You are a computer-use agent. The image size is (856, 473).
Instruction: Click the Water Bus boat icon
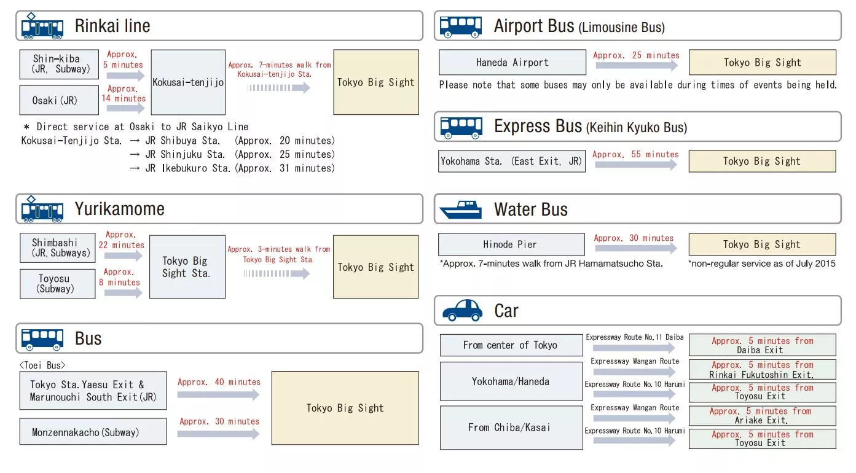pyautogui.click(x=461, y=210)
